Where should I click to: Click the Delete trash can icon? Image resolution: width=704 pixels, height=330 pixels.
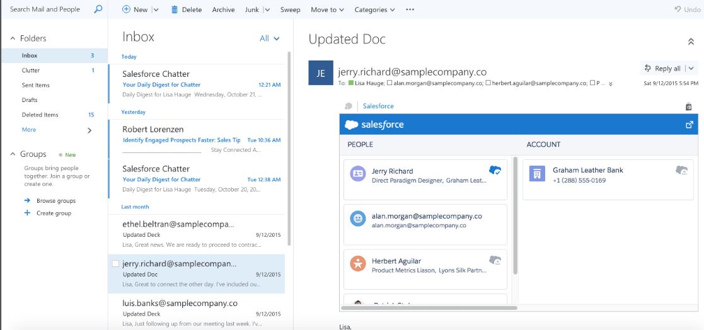[174, 9]
